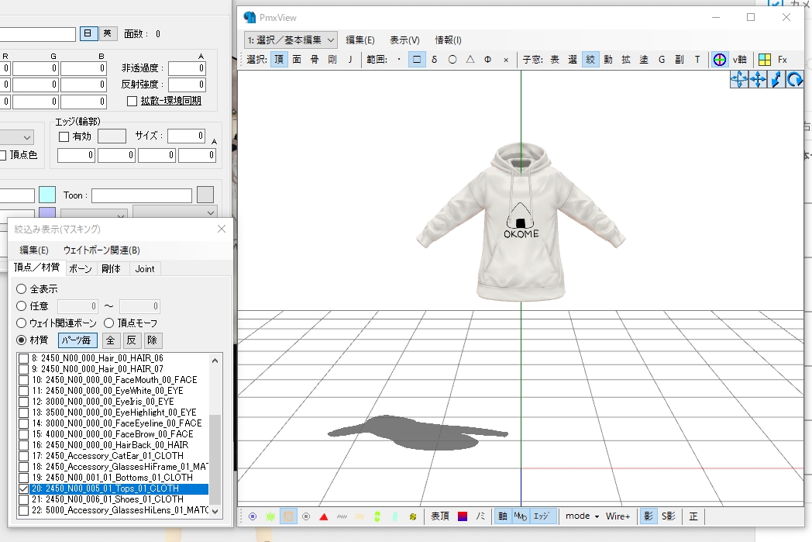The width and height of the screenshot is (812, 542).
Task: Open 編集(E) menu in PmxView
Action: click(360, 40)
